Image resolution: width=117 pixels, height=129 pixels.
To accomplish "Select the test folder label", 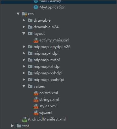I will (25, 126).
